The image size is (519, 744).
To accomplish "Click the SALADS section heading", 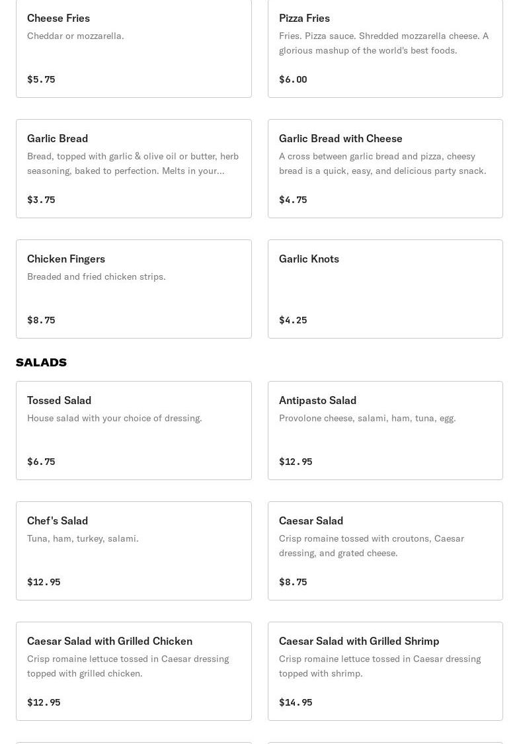I will click(41, 362).
